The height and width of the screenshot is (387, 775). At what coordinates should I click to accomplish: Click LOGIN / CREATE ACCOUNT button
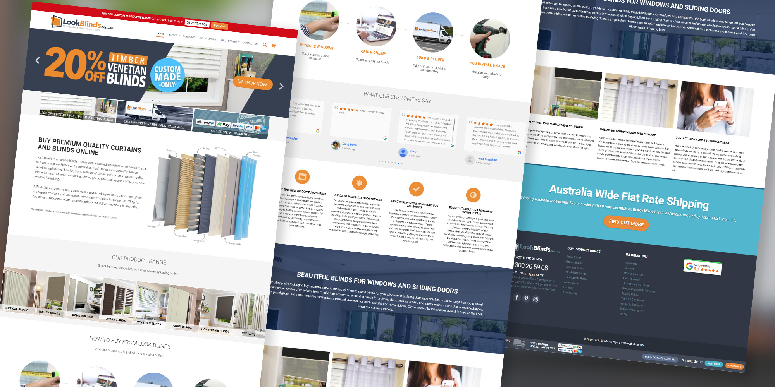(660, 358)
